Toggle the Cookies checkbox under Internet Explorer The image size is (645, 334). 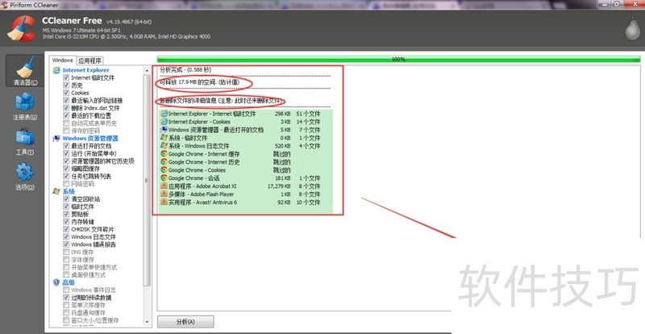(66, 93)
